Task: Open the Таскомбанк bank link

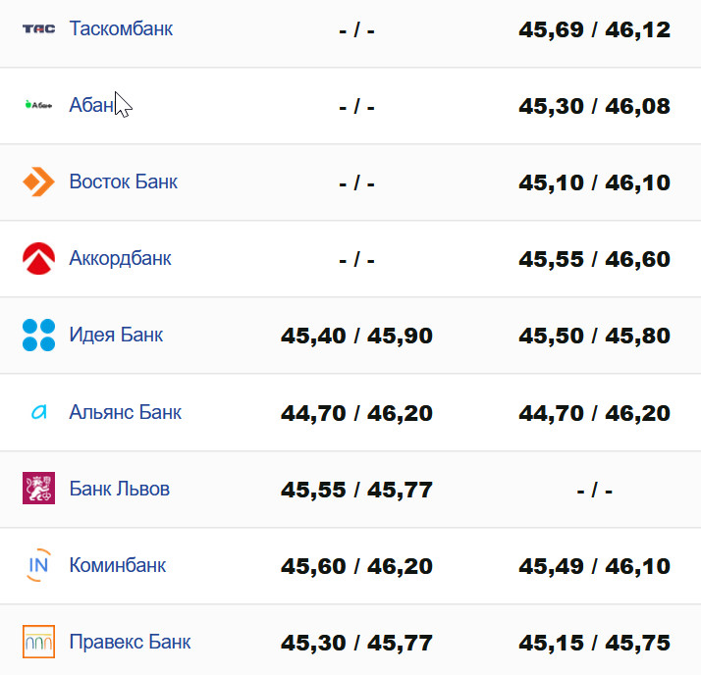Action: pos(121,28)
